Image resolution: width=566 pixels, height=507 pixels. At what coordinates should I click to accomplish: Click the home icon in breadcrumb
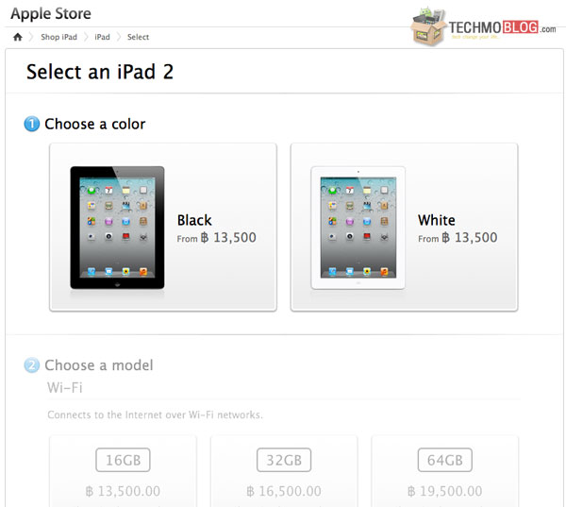click(18, 37)
